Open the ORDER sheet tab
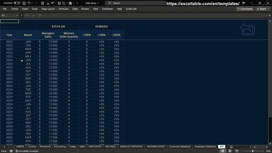Screen dimensions: 272x153 (x=20, y=147)
